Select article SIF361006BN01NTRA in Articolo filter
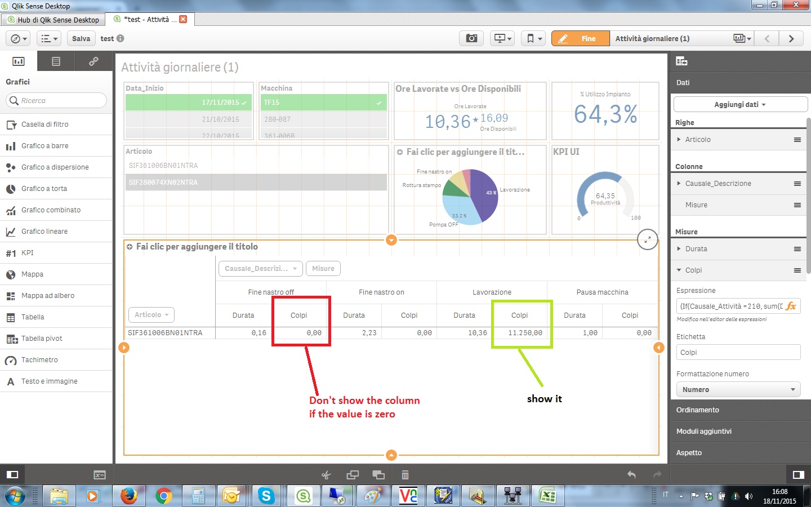The image size is (811, 507). [x=256, y=166]
